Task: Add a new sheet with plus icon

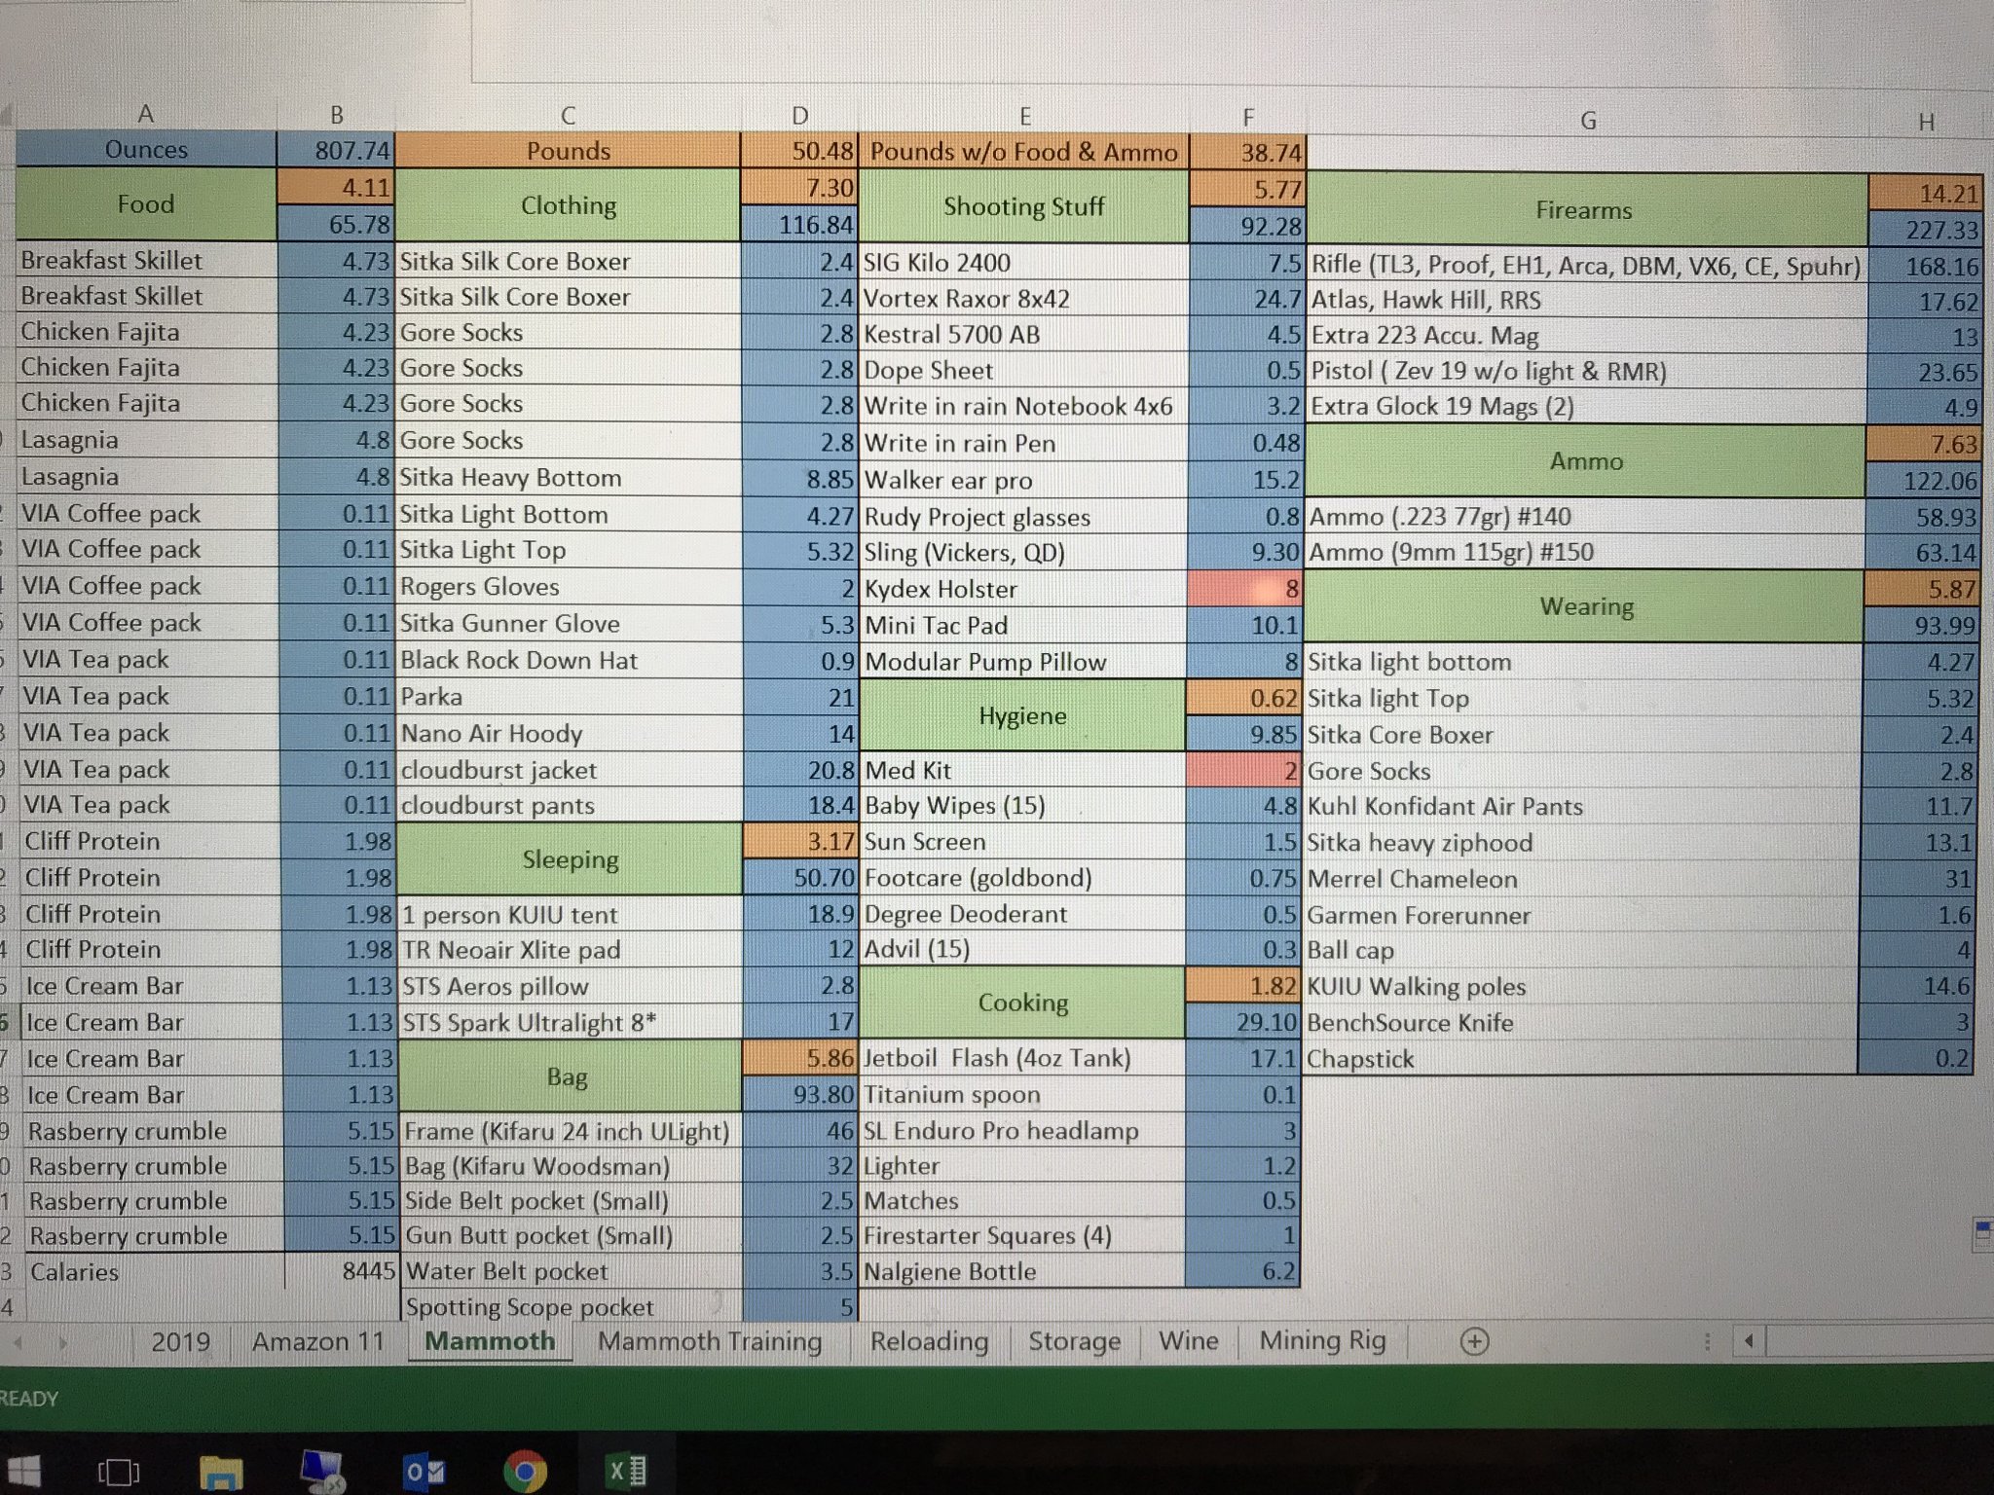Action: pos(1474,1342)
